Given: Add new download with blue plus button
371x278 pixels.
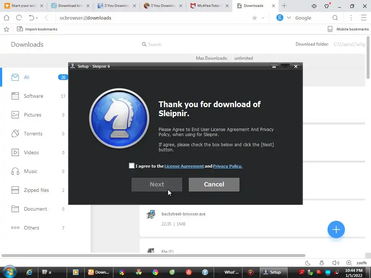Looking at the screenshot, I should click(336, 229).
